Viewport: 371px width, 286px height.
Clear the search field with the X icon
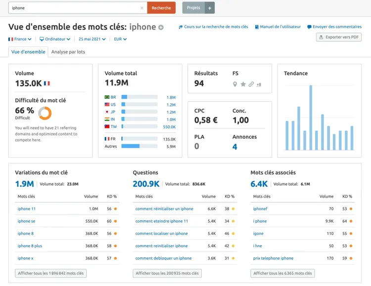pos(142,8)
